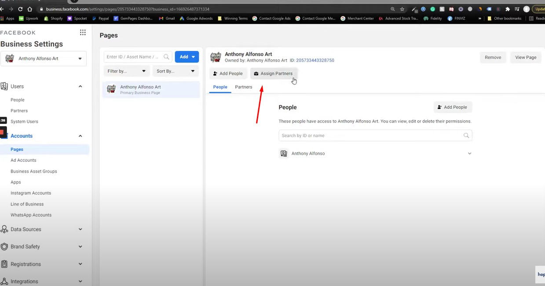Image resolution: width=545 pixels, height=286 pixels.
Task: Open the Google Adwords bookmark
Action: coord(196,18)
